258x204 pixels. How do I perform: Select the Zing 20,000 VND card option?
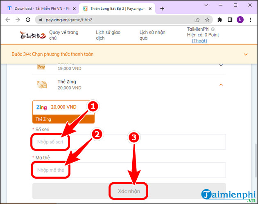(63, 112)
